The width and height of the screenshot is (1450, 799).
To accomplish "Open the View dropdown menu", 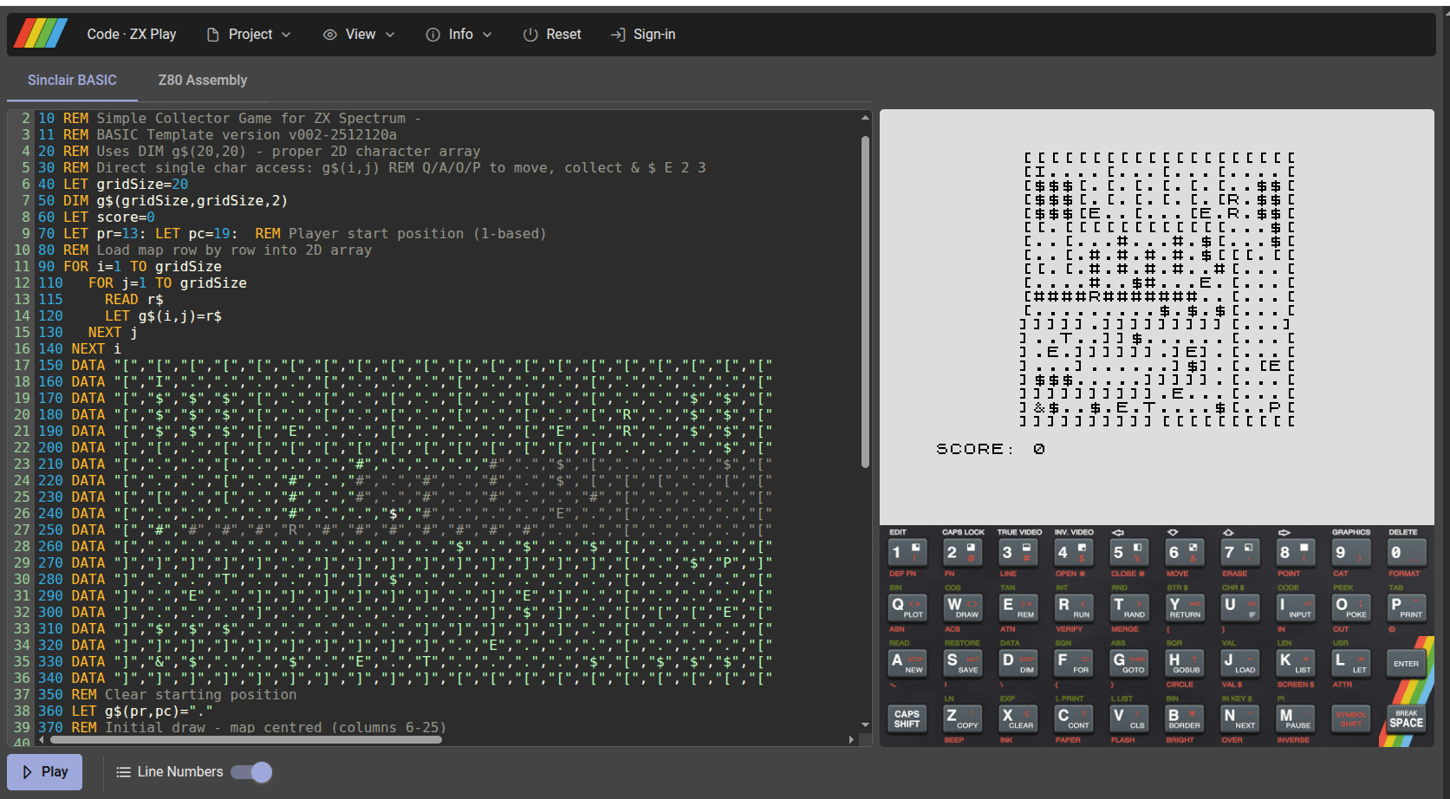I will [x=359, y=35].
